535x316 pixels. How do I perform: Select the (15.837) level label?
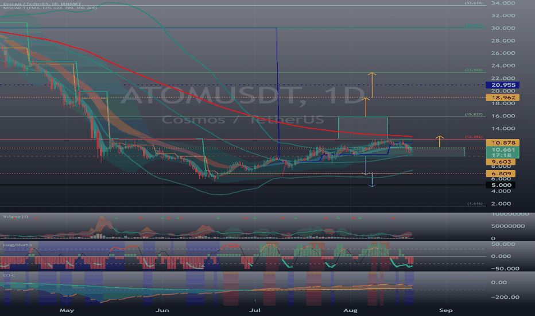(x=474, y=114)
